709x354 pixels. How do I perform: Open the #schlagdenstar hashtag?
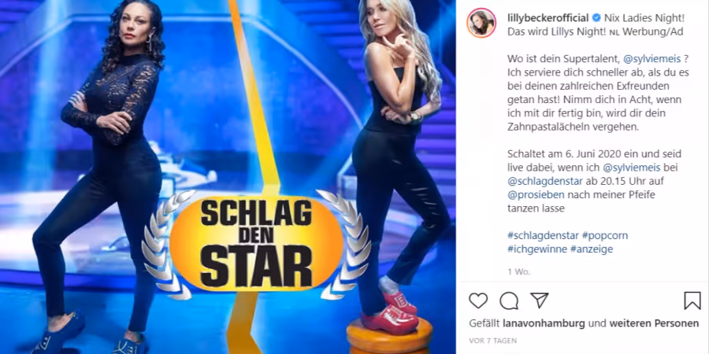[x=543, y=235]
